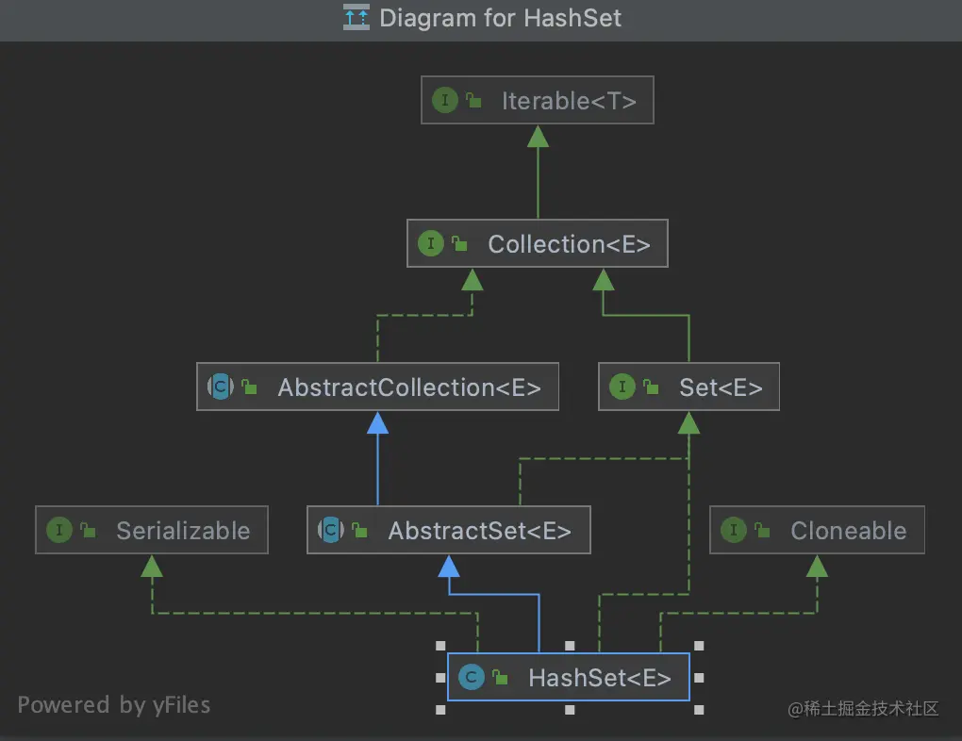Select the AbstractCollection<E> node label
This screenshot has width=962, height=741.
[x=408, y=387]
